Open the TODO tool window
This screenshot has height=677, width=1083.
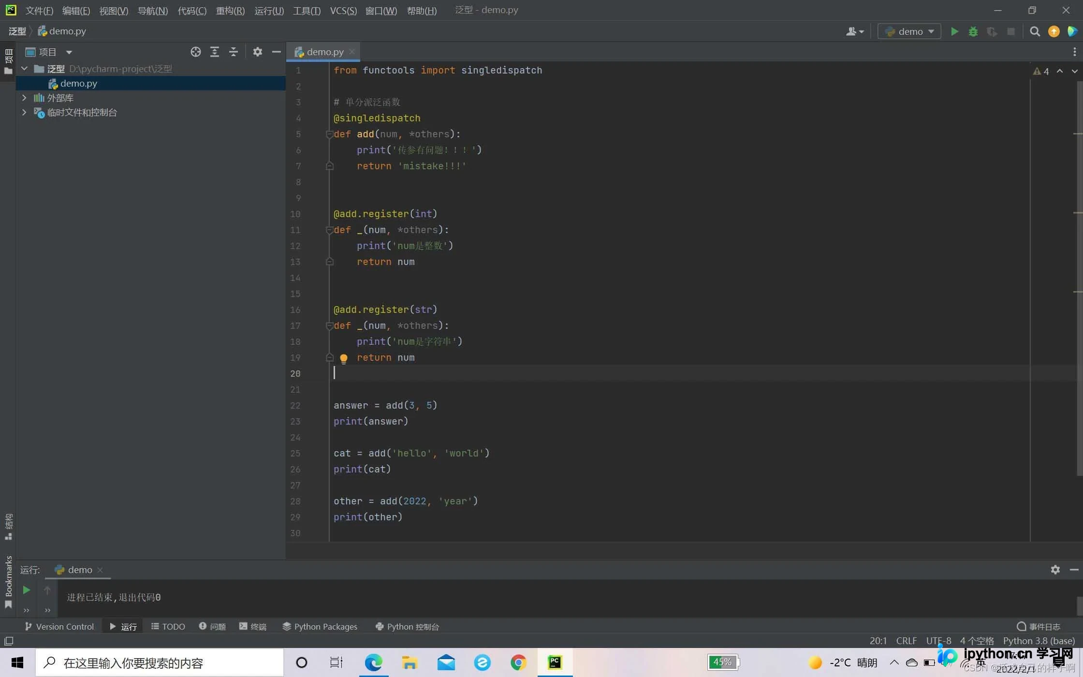168,627
